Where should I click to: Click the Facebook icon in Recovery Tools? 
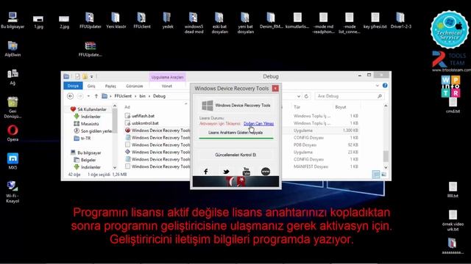pyautogui.click(x=206, y=172)
